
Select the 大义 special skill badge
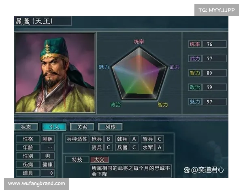(x=99, y=160)
